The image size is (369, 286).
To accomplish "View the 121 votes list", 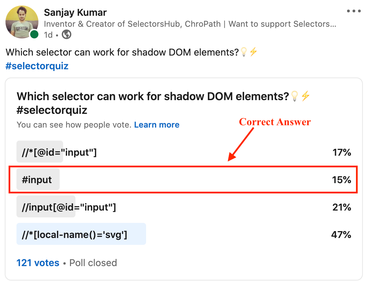I will pos(38,263).
